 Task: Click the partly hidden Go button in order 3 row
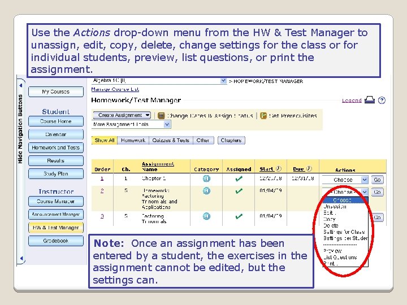tap(378, 217)
